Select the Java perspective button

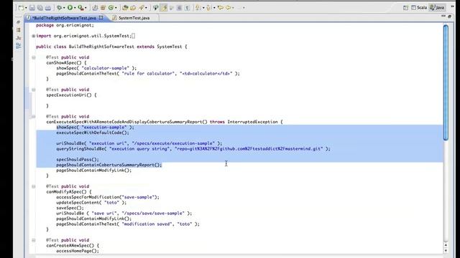coord(437,8)
